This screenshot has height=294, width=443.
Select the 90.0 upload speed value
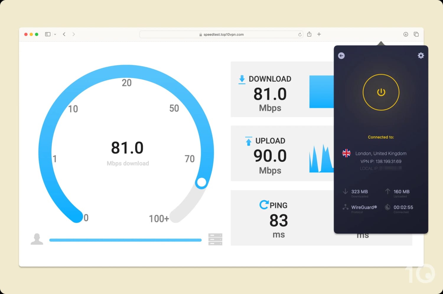[x=270, y=156]
